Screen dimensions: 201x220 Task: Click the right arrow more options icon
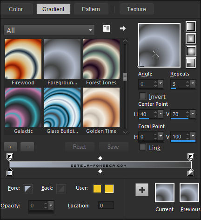[x=123, y=28]
